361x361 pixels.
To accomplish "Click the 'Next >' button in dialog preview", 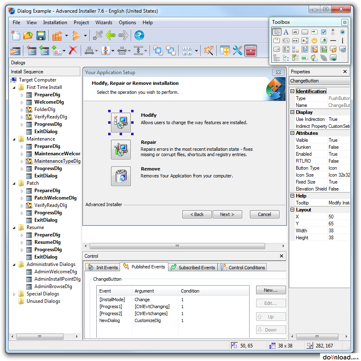I will click(227, 214).
